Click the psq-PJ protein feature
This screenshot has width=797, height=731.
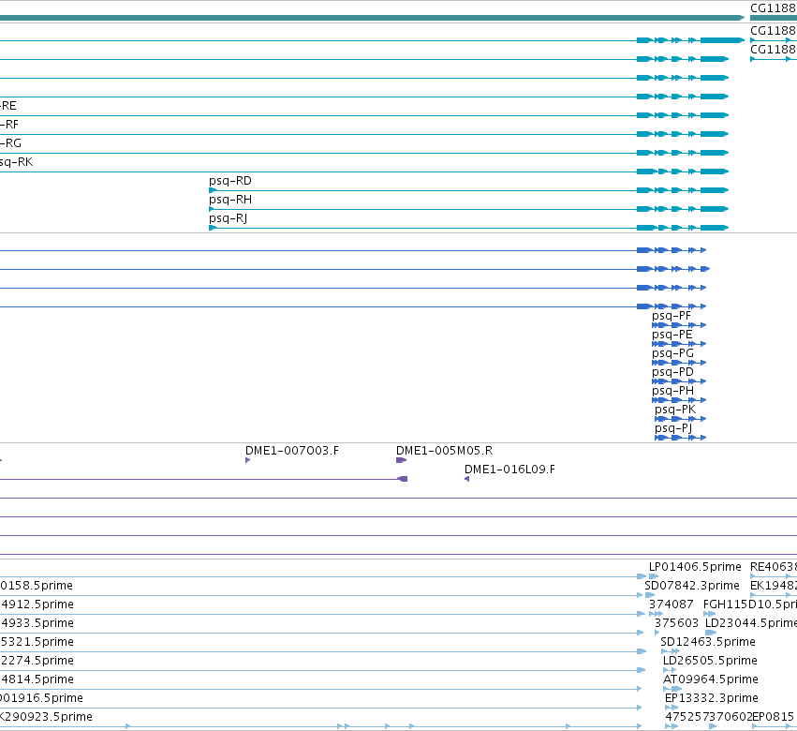point(681,438)
